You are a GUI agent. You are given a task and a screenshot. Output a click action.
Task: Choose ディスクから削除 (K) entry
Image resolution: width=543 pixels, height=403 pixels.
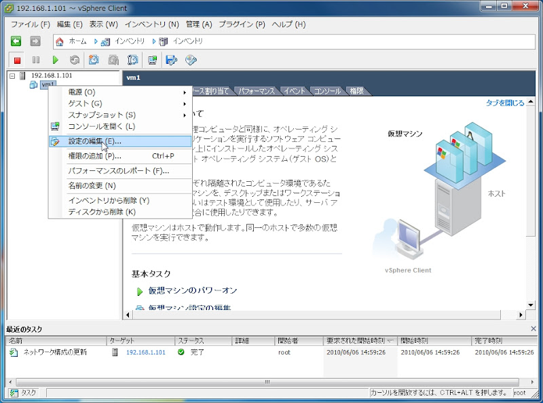pos(120,212)
